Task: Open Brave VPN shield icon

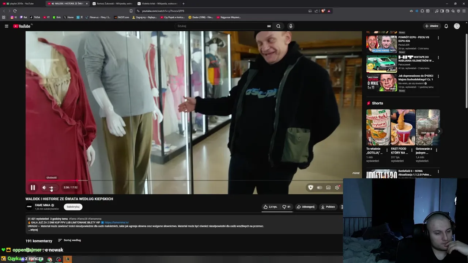Action: click(458, 11)
